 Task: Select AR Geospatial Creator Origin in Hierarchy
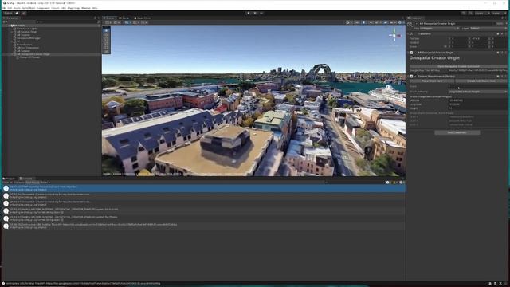coord(33,54)
